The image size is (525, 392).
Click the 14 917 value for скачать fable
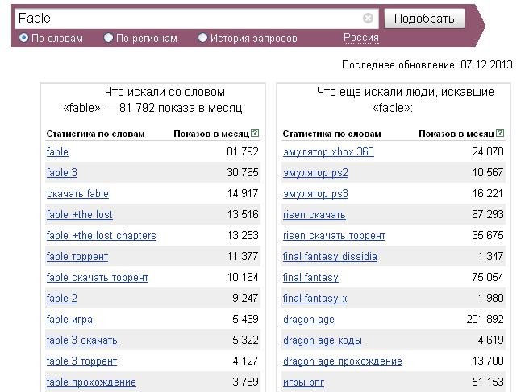(x=243, y=193)
